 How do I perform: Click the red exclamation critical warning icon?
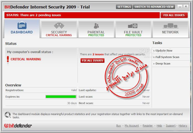click(x=8, y=59)
